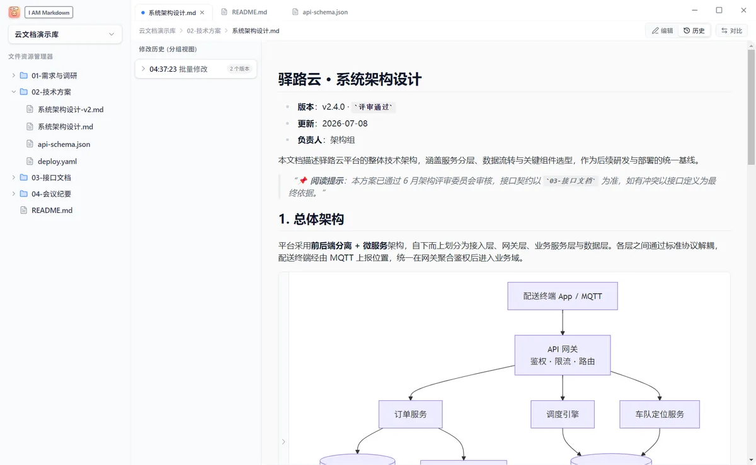This screenshot has height=465, width=756.
Task: Open deploy.yaml from the file explorer
Action: [x=57, y=161]
